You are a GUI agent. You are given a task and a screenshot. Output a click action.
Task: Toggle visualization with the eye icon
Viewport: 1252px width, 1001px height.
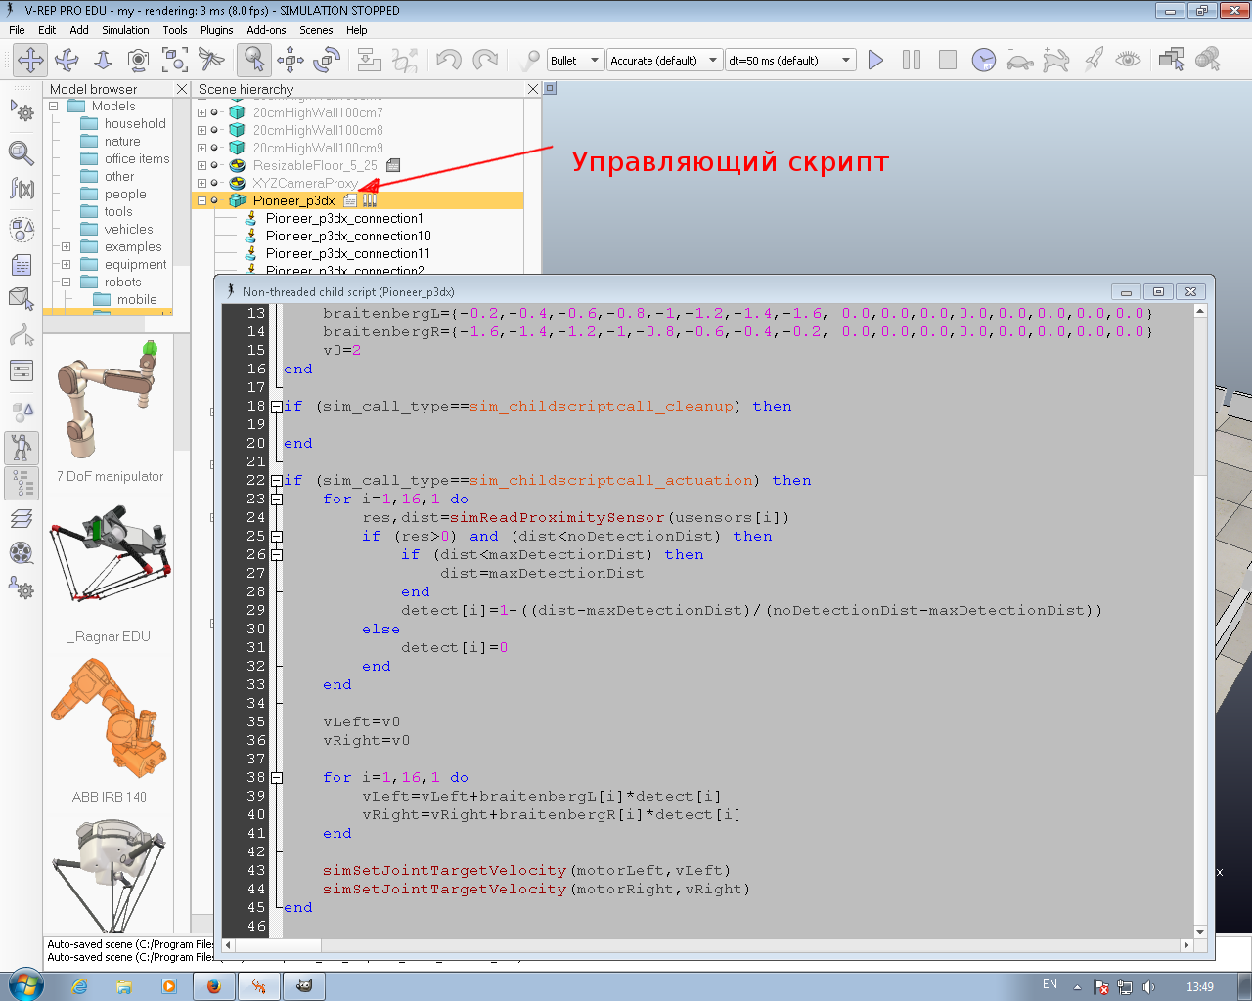pos(1128,60)
